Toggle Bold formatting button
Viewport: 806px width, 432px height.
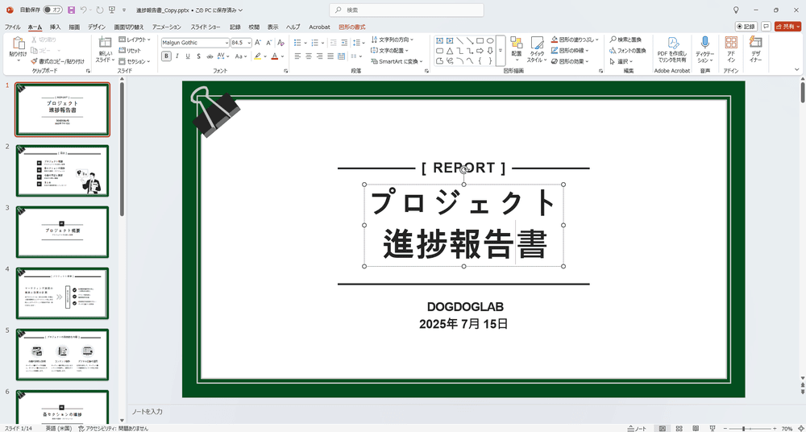(x=166, y=56)
